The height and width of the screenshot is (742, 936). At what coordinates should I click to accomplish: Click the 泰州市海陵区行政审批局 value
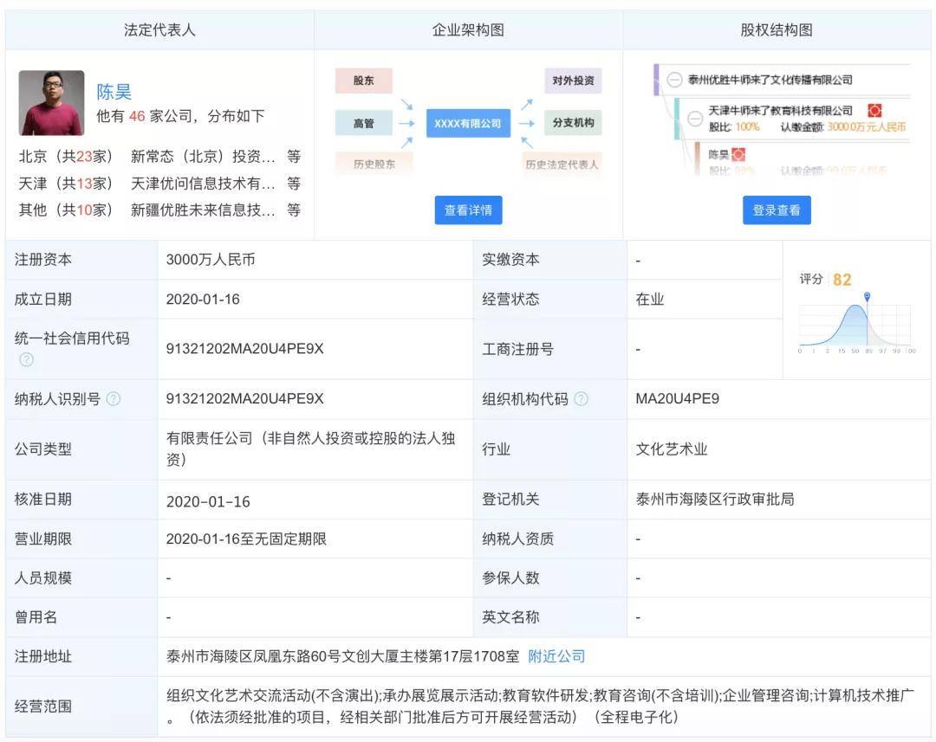point(714,499)
